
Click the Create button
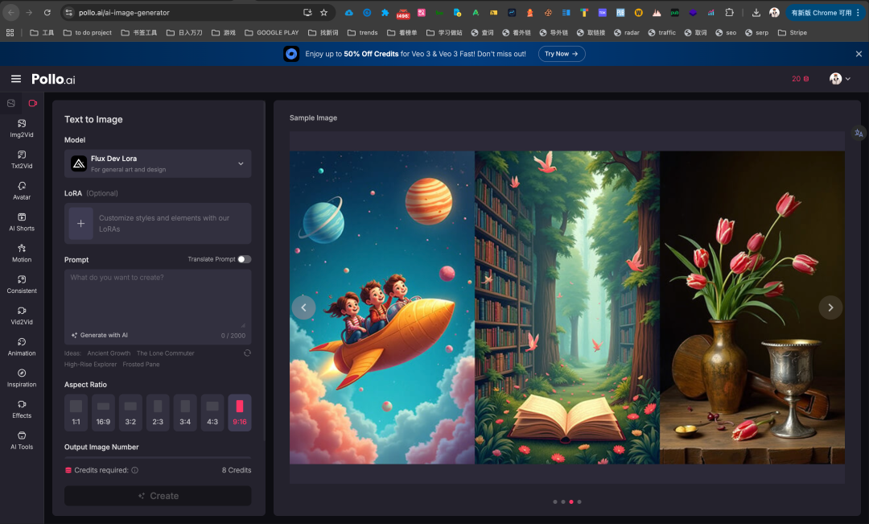coord(158,496)
